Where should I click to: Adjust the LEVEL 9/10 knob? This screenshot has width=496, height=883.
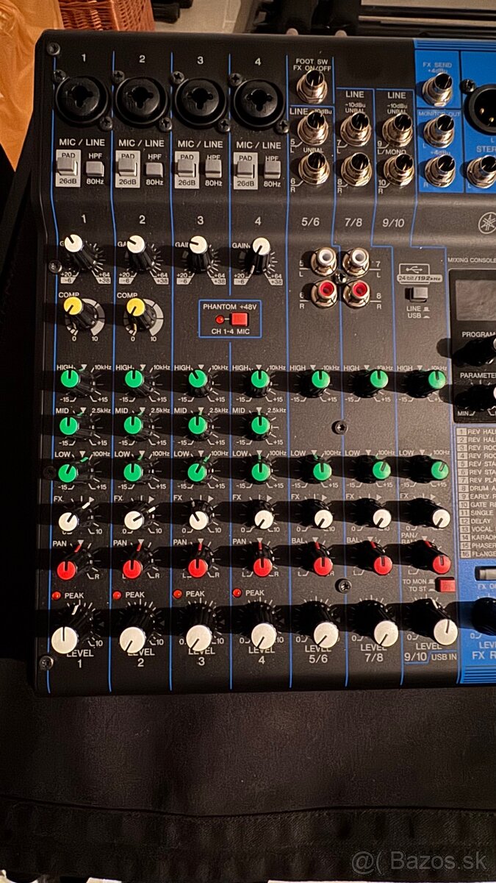(x=445, y=631)
